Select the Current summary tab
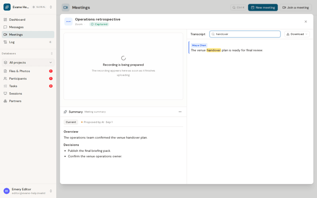 [71, 122]
